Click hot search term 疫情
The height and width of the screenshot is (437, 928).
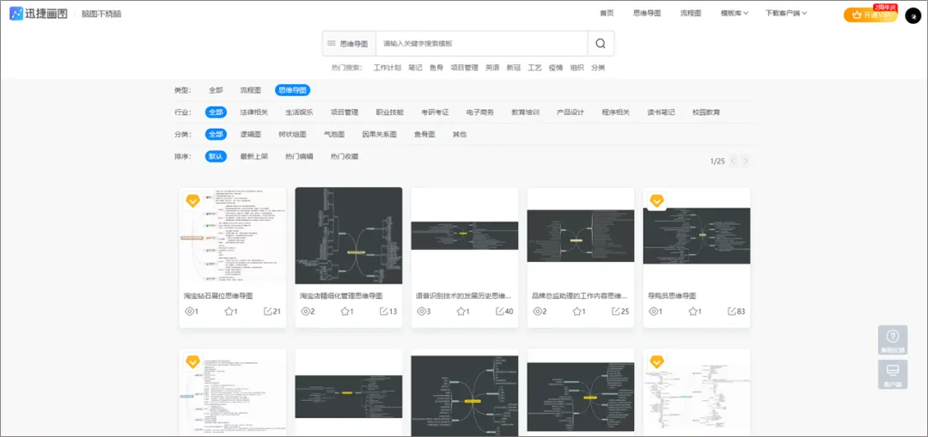(x=556, y=68)
